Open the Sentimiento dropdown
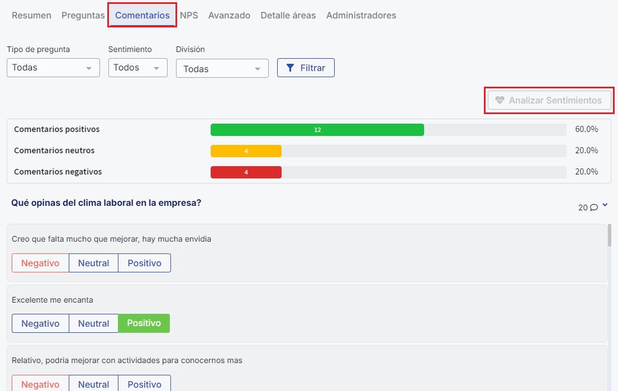 137,68
